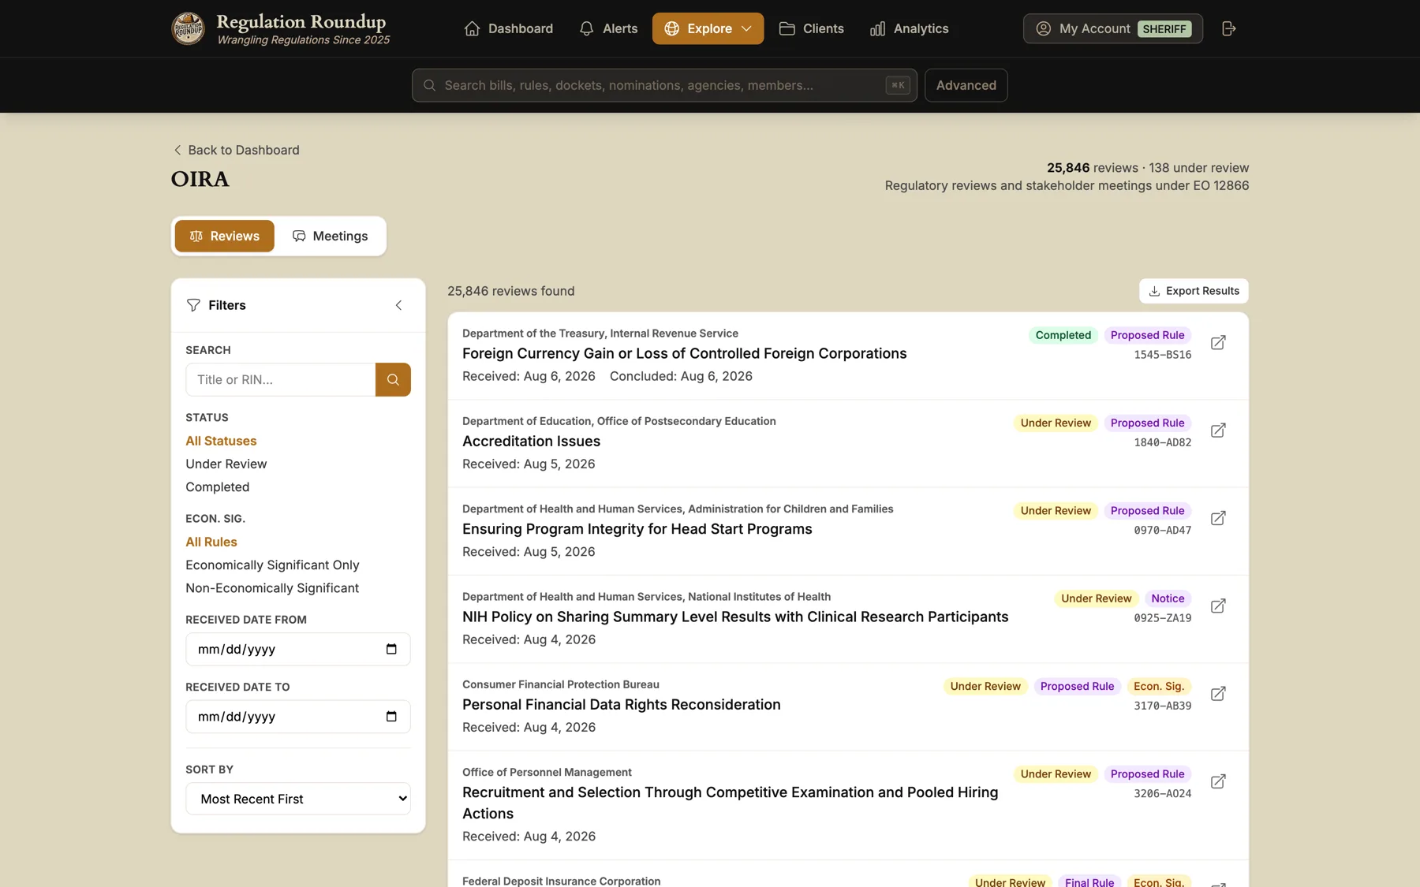
Task: Open the Analytics section
Action: 910,28
